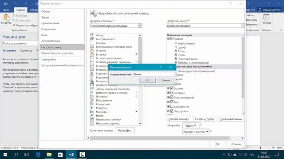Uncheck the Ссылки tab checkbox
The image size is (284, 159).
coord(172,88)
